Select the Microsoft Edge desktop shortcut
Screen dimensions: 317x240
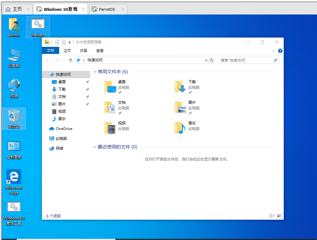coord(14,182)
